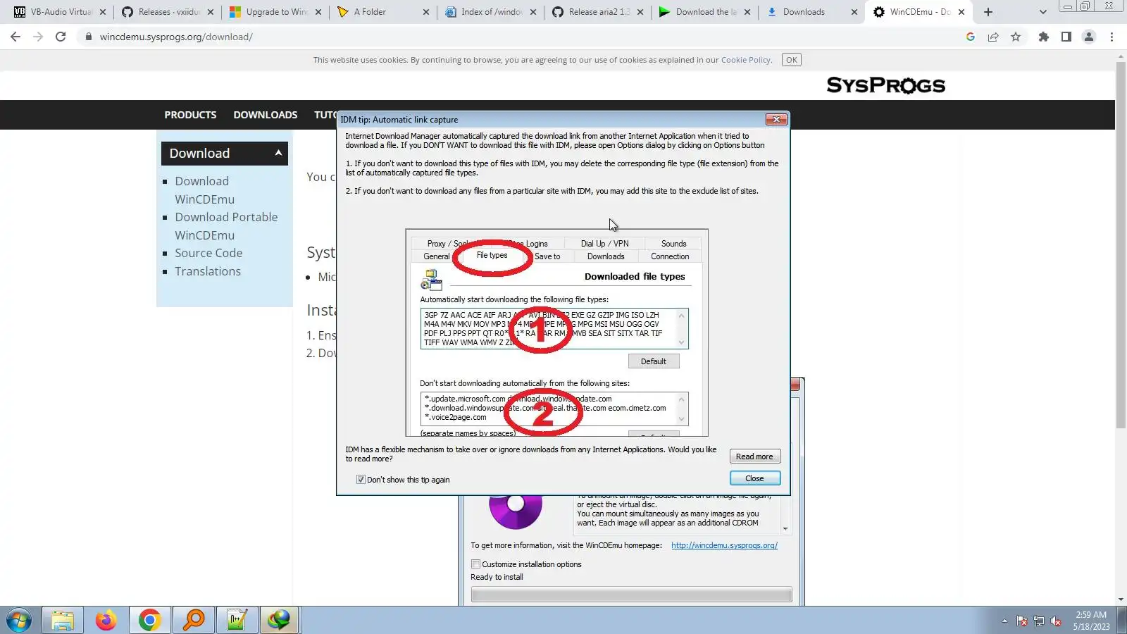Image resolution: width=1127 pixels, height=634 pixels.
Task: Open the Source Code sidebar link
Action: pos(208,253)
